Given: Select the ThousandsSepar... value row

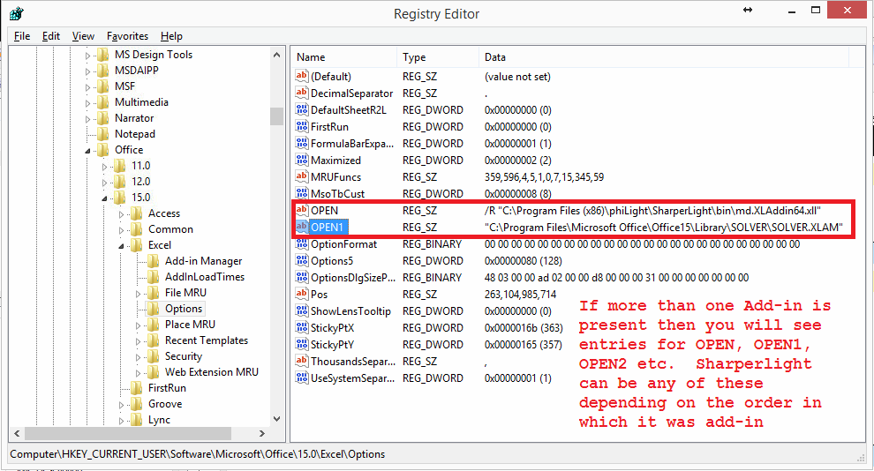Looking at the screenshot, I should point(353,362).
